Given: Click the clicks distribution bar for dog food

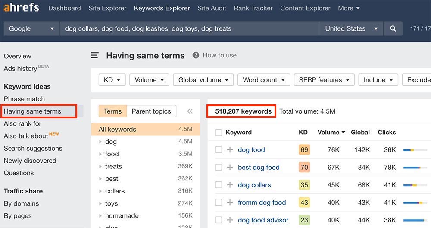Looking at the screenshot, I should (415, 150).
